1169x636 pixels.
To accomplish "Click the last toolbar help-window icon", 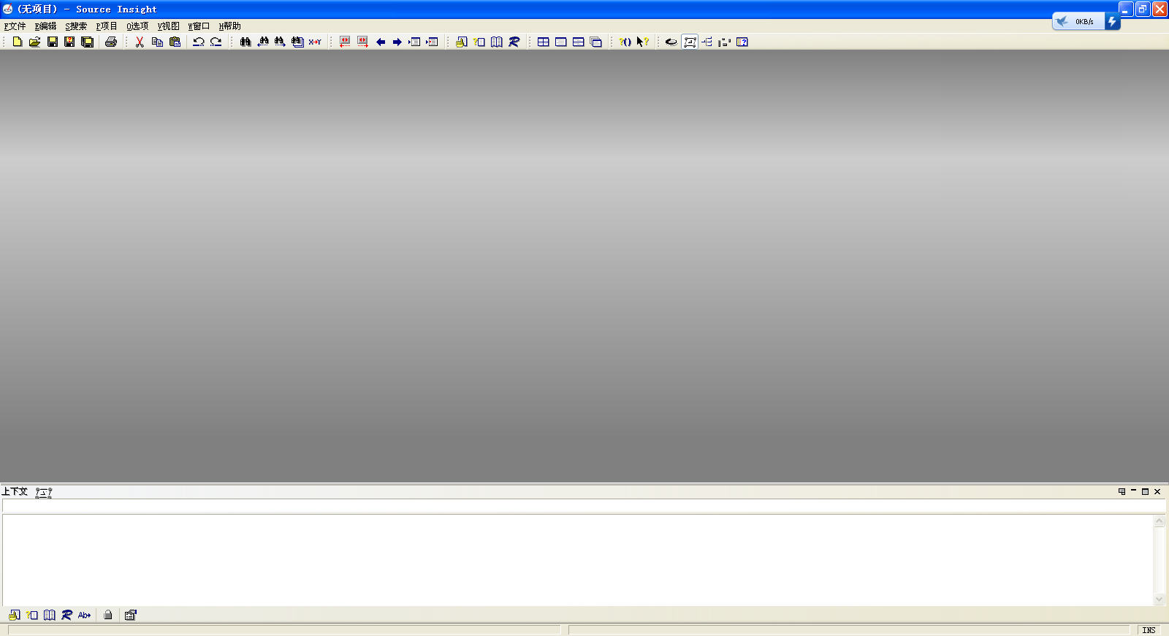I will click(x=742, y=42).
